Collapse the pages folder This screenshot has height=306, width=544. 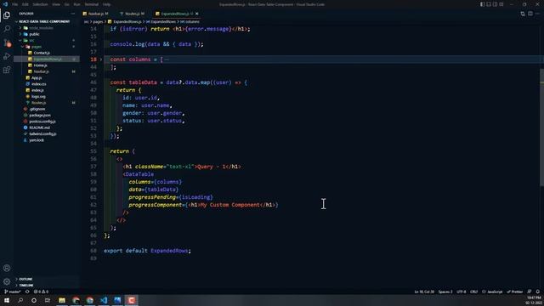tap(36, 47)
